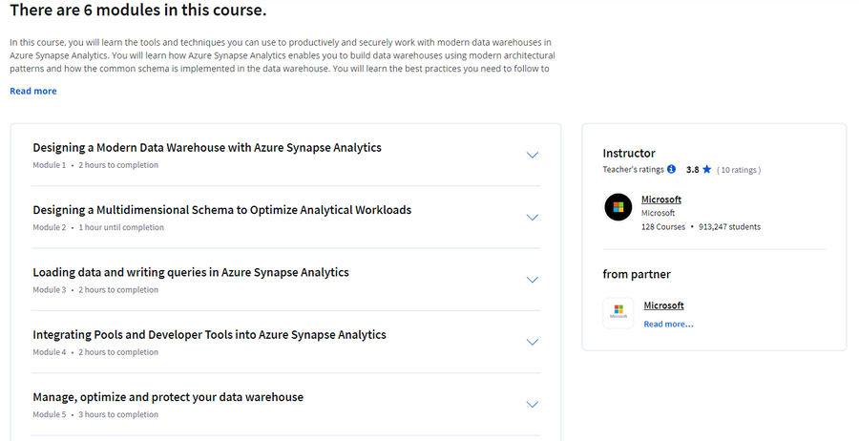
Task: Click the Instructor heading
Action: 629,154
